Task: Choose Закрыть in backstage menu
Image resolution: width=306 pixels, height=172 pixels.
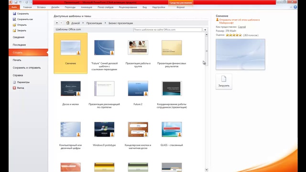Action: [19, 31]
